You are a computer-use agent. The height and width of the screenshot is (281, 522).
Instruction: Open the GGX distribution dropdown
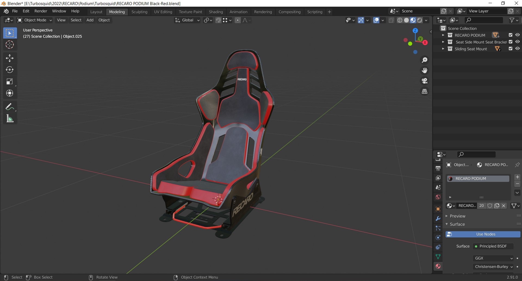tap(493, 258)
